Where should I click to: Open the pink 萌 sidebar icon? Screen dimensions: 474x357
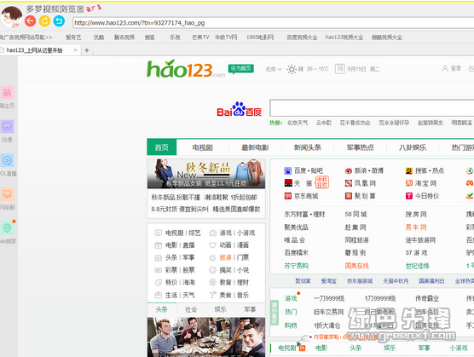[7, 93]
